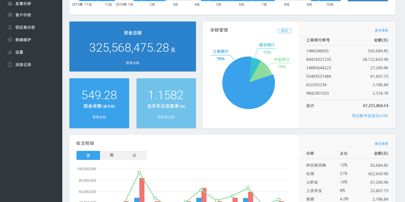405x202 pixels.
Task: Switch income chart to 周 (week) view
Action: [x=112, y=155]
